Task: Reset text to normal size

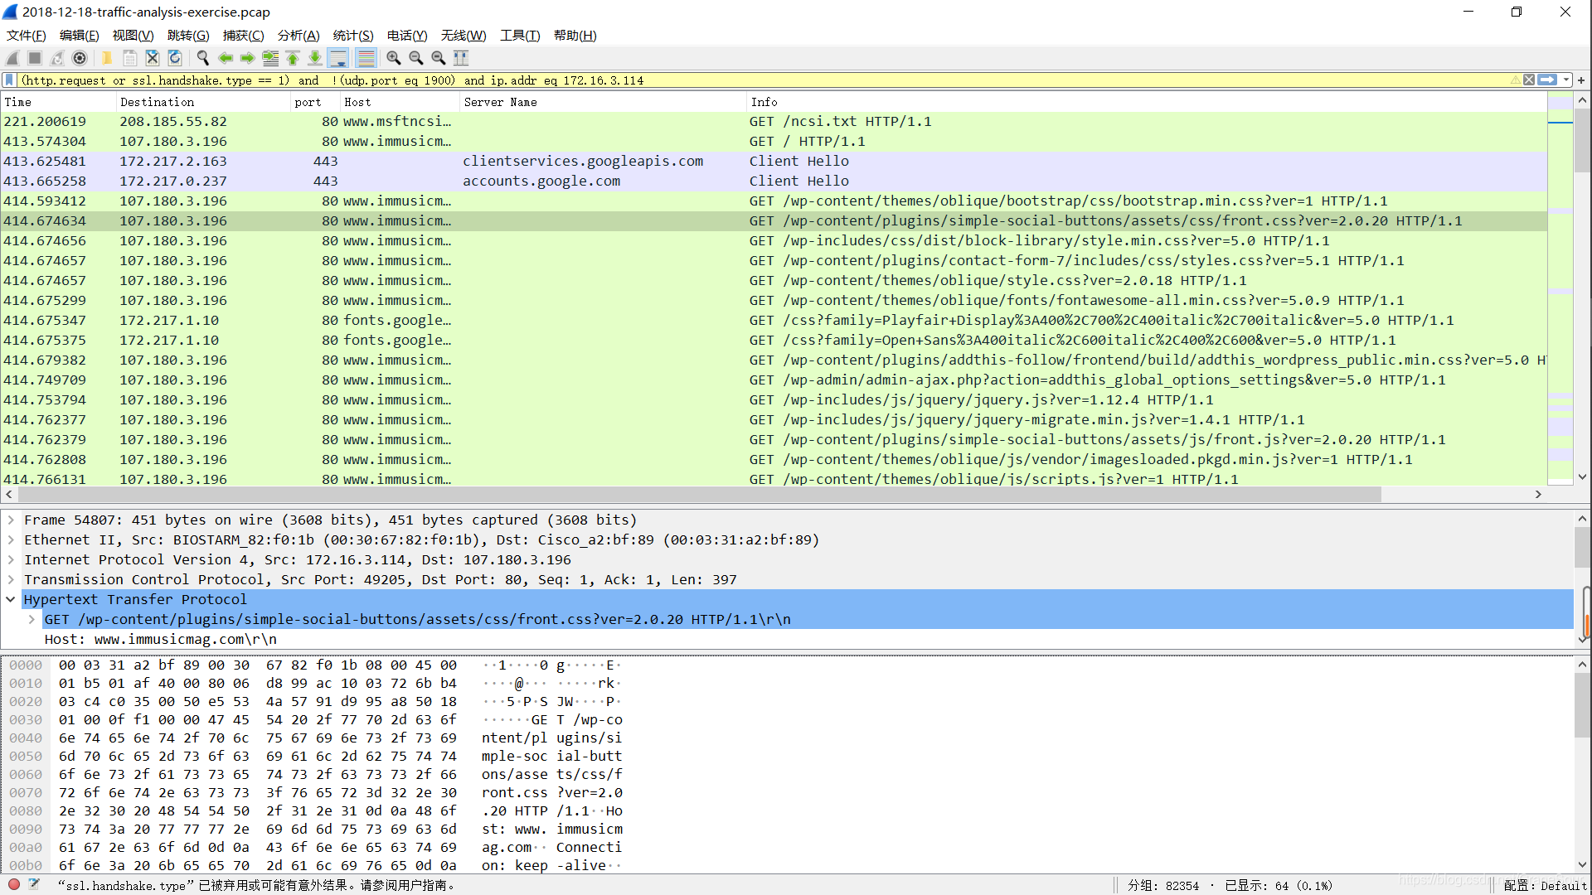Action: click(438, 58)
